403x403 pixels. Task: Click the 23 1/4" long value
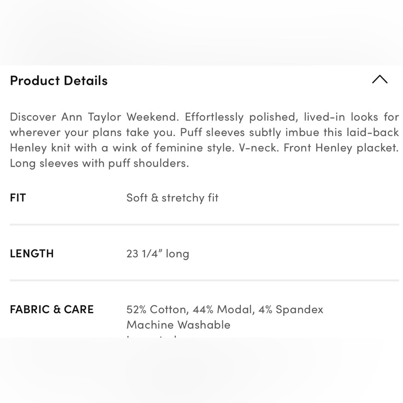click(x=158, y=253)
